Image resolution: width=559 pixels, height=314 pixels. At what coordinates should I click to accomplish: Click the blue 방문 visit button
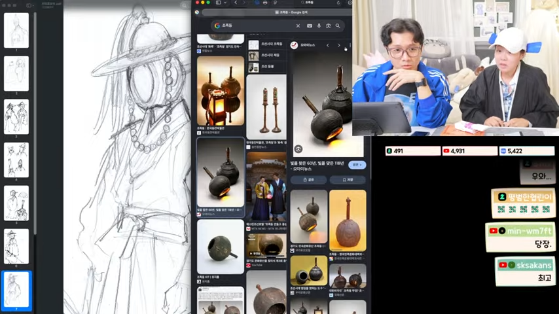357,165
